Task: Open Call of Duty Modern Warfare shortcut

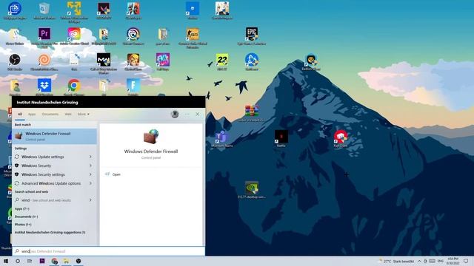Action: click(104, 64)
